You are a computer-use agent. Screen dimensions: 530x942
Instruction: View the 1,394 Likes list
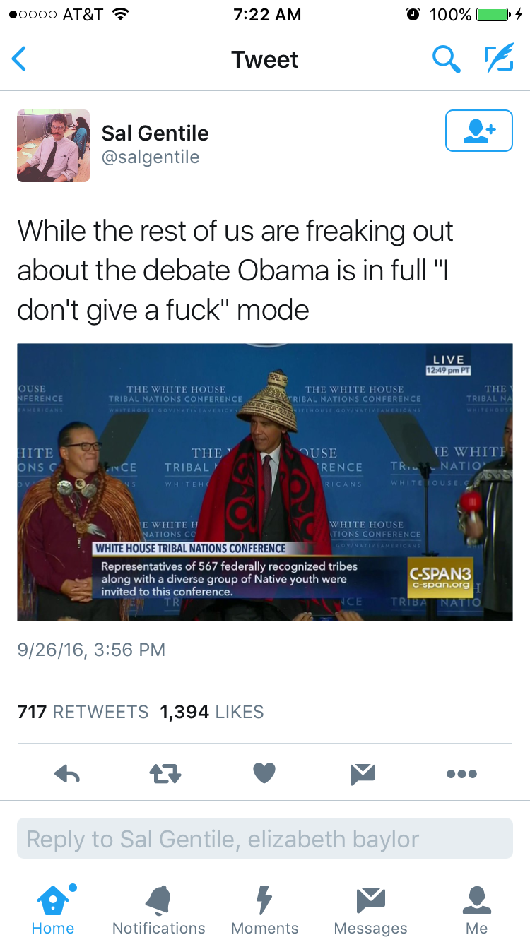(x=212, y=712)
